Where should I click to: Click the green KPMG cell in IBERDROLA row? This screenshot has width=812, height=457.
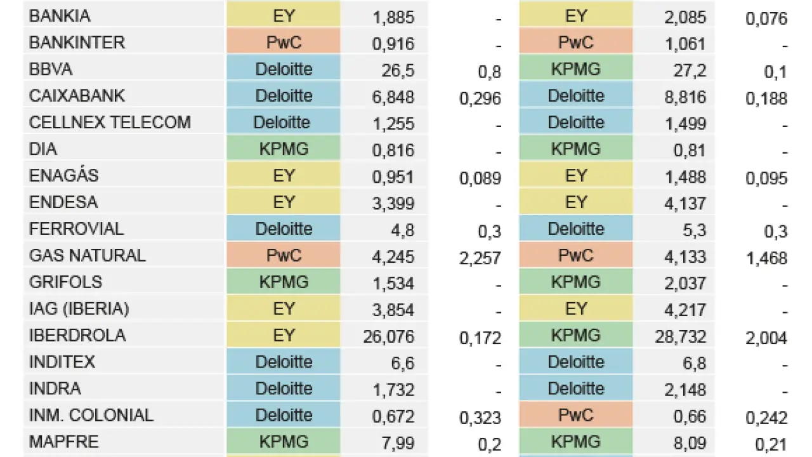(575, 335)
